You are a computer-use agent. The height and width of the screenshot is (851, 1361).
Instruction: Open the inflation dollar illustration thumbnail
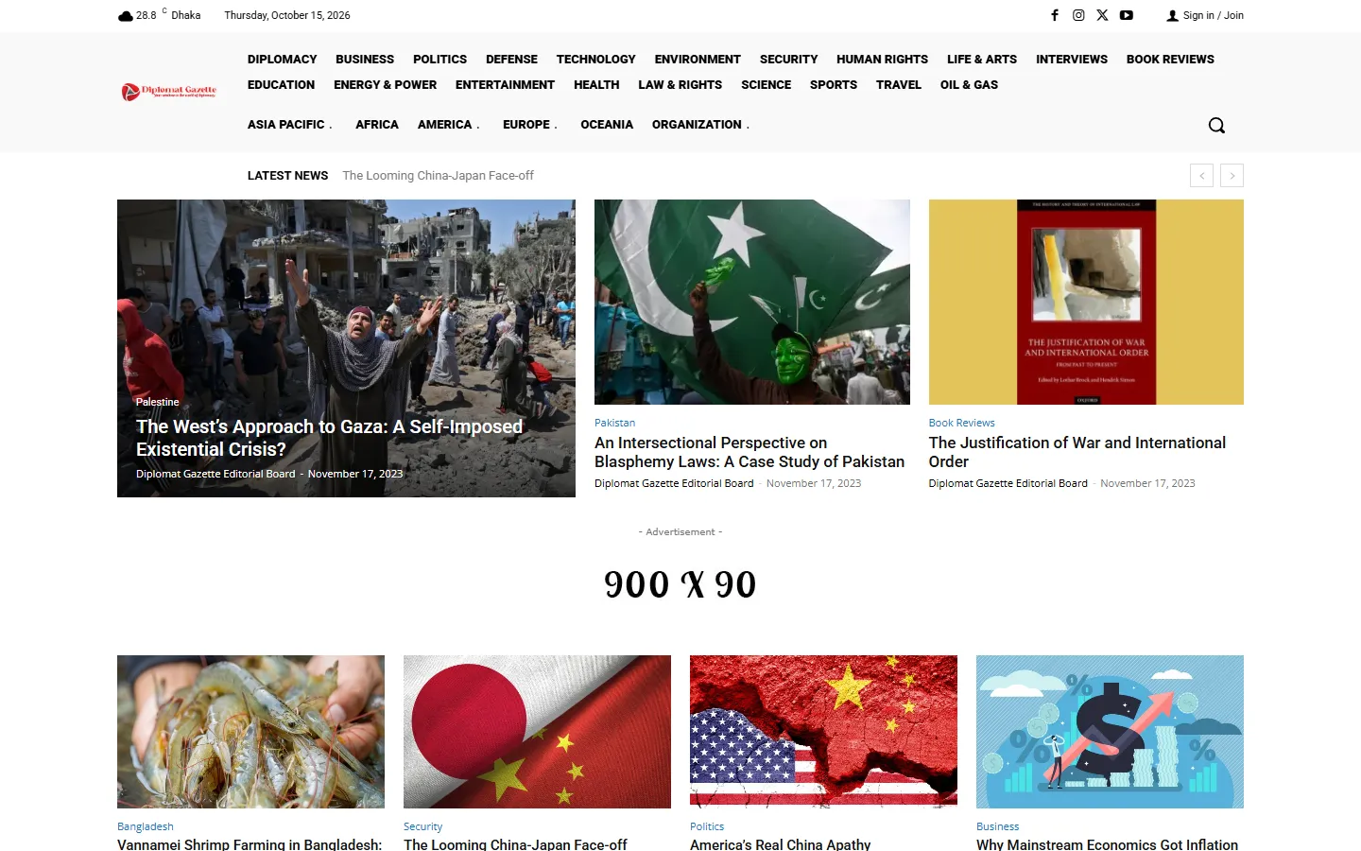(1110, 732)
